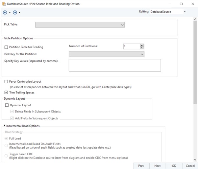This screenshot has height=169, width=198.
Task: Click the application icon in title bar
Action: click(x=4, y=4)
